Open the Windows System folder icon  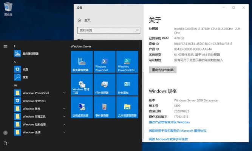pos(17,132)
